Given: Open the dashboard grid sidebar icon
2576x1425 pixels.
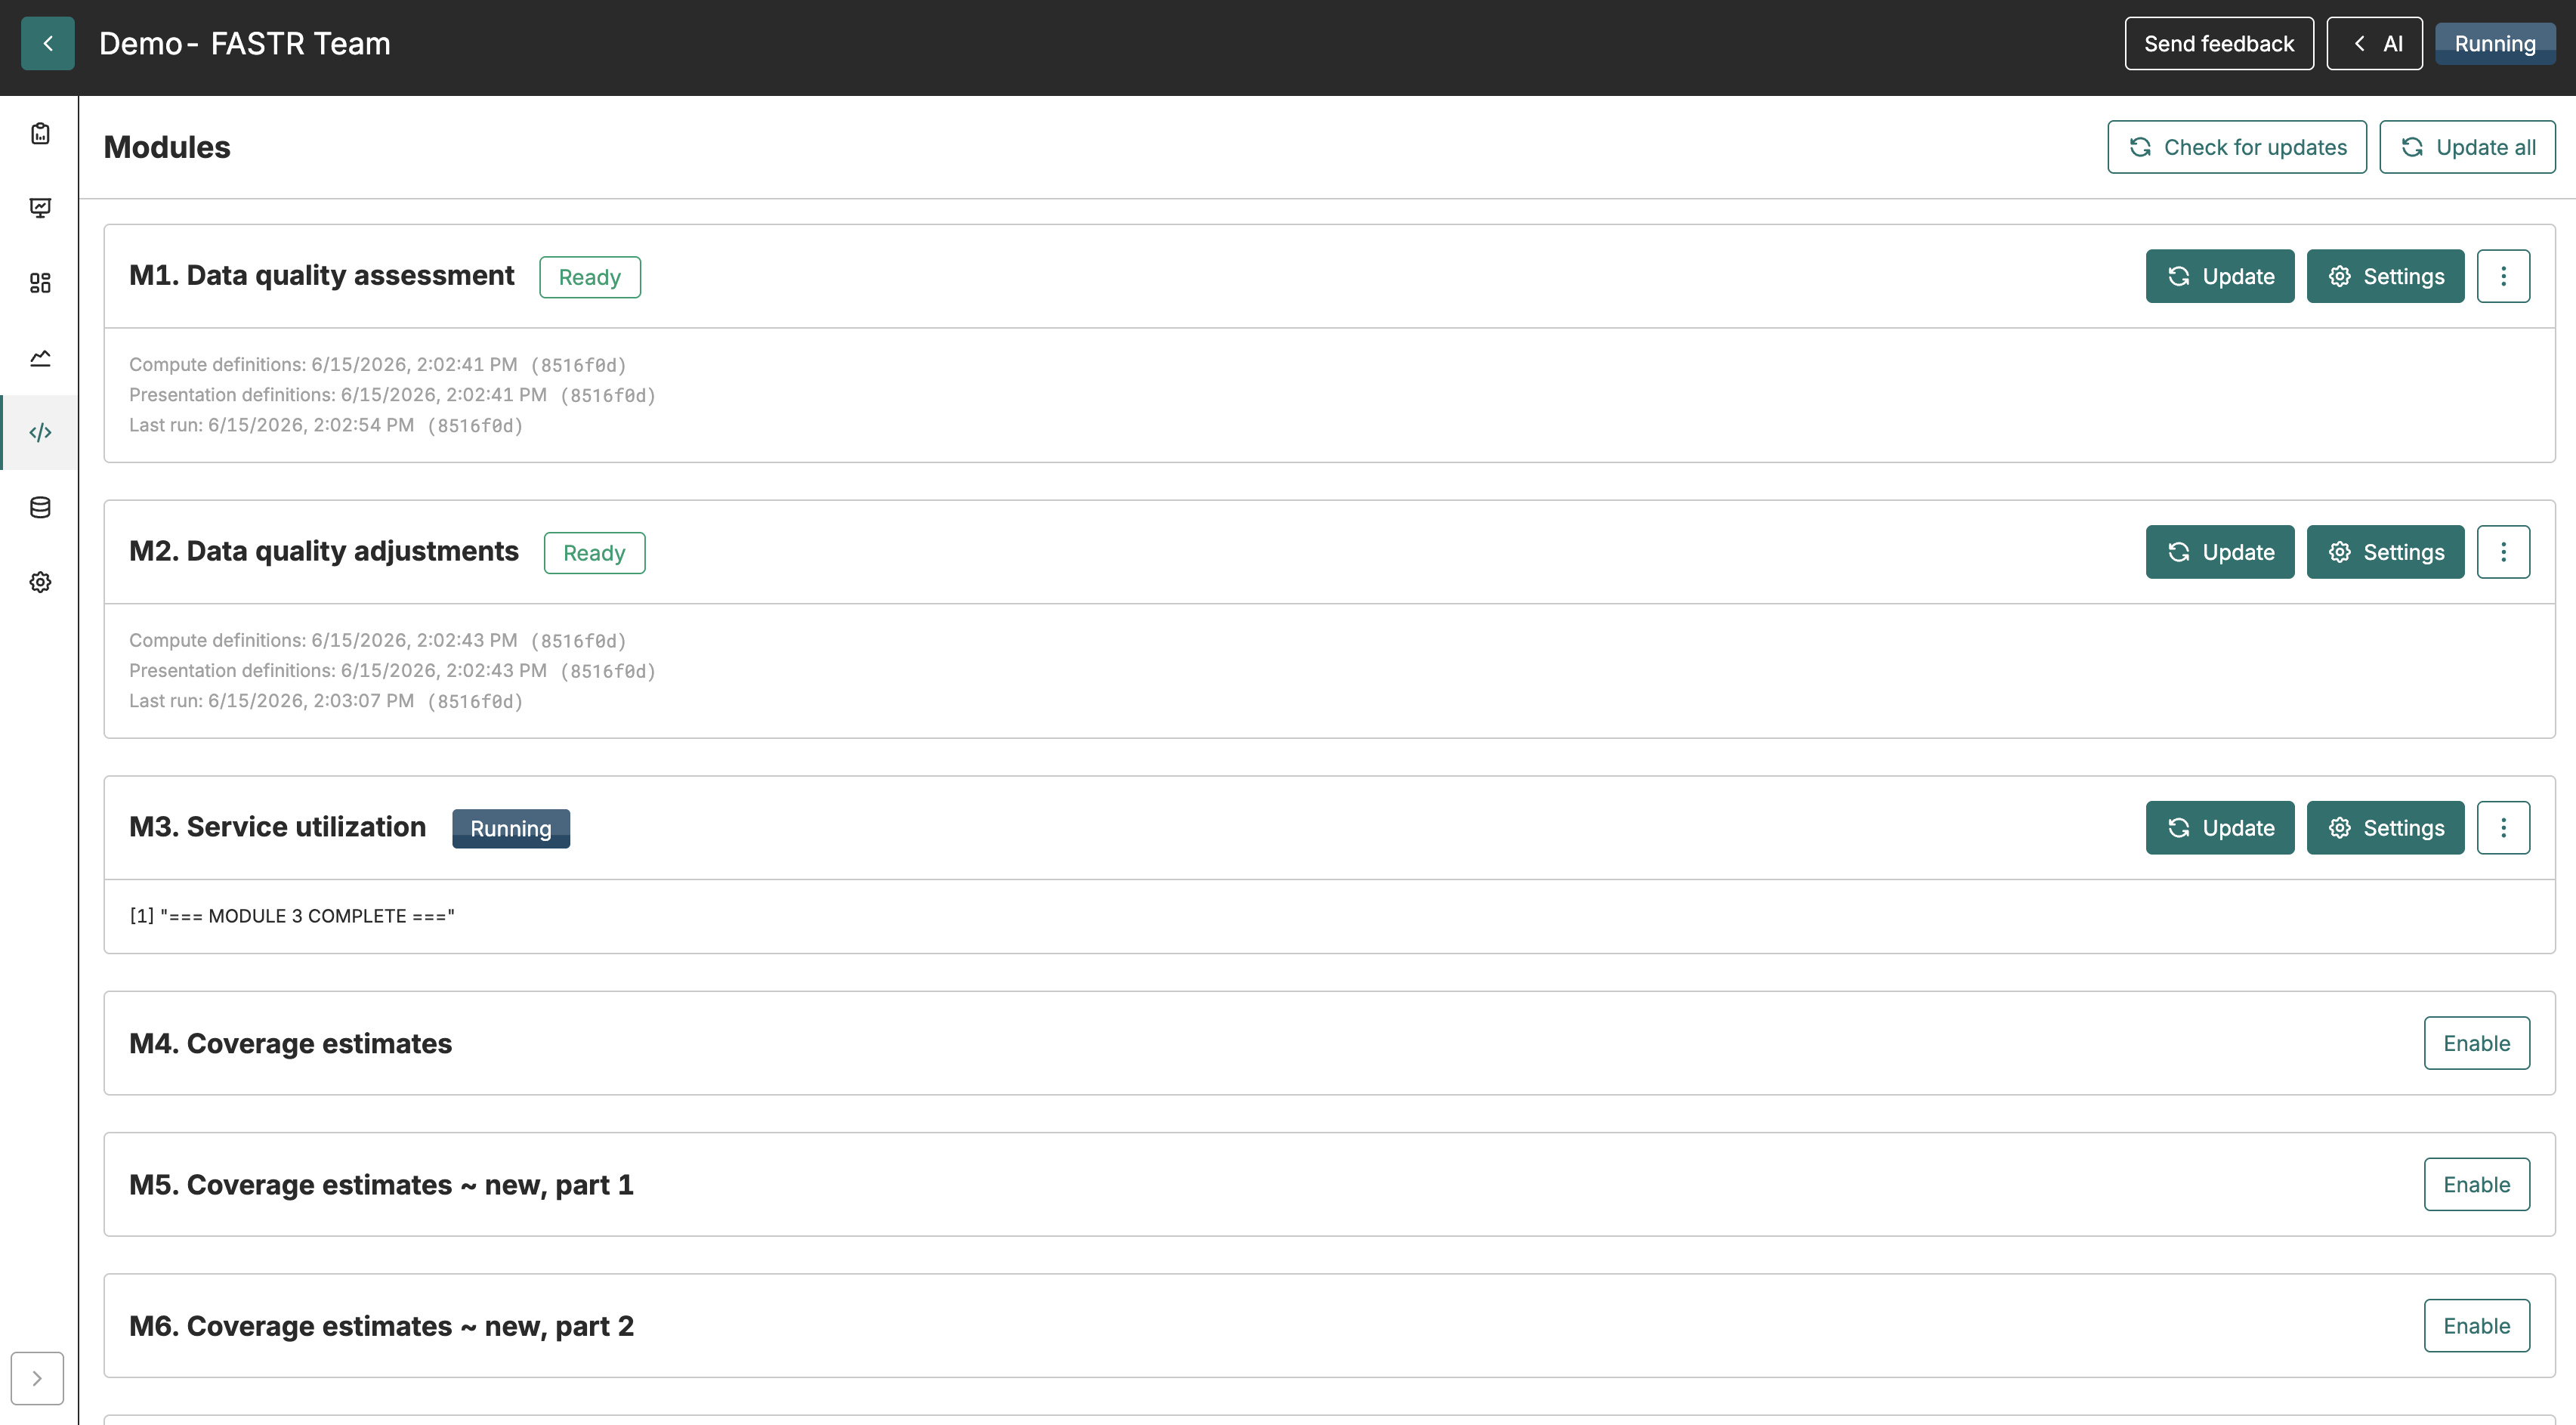Looking at the screenshot, I should 40,283.
